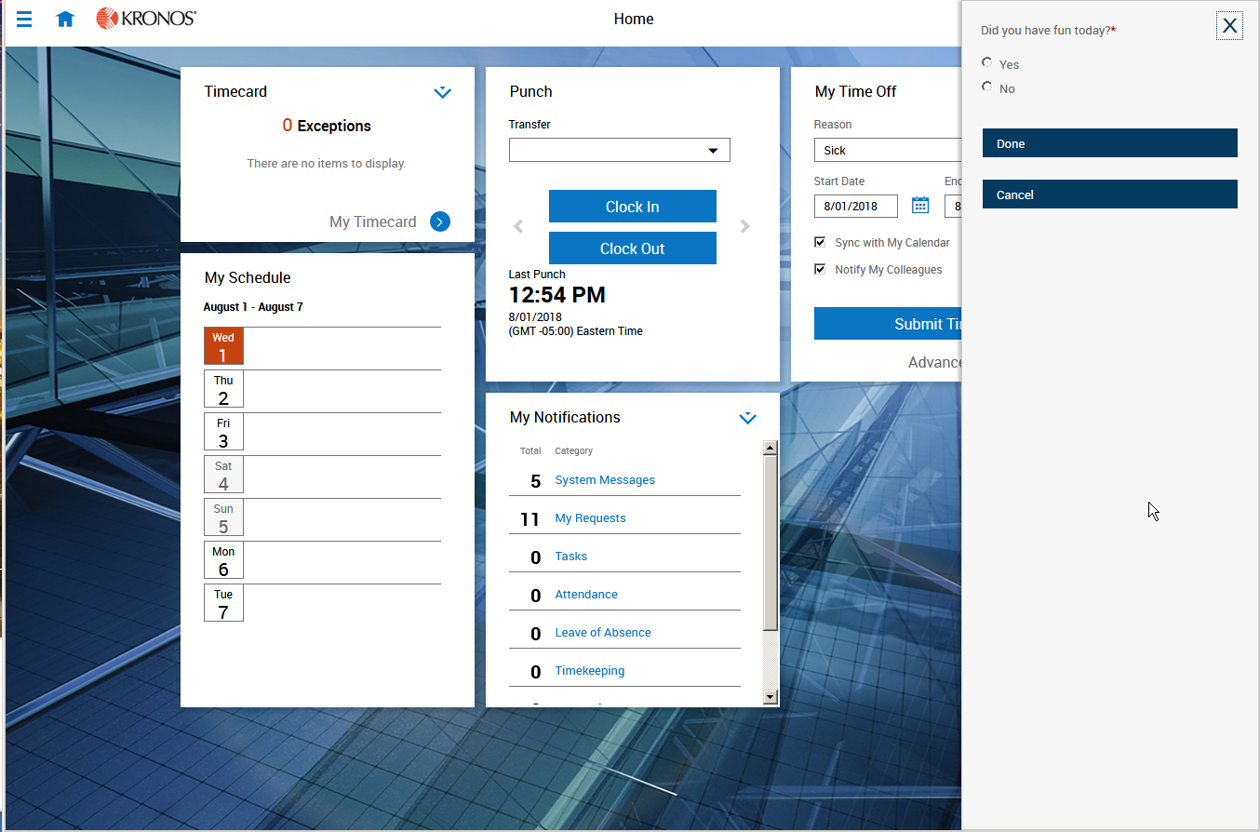Collapse the My Notifications panel chevron
Screen dimensions: 1260x832
[747, 418]
